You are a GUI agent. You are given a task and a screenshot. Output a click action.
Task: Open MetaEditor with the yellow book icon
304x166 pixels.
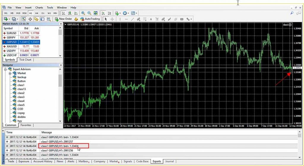pos(76,19)
